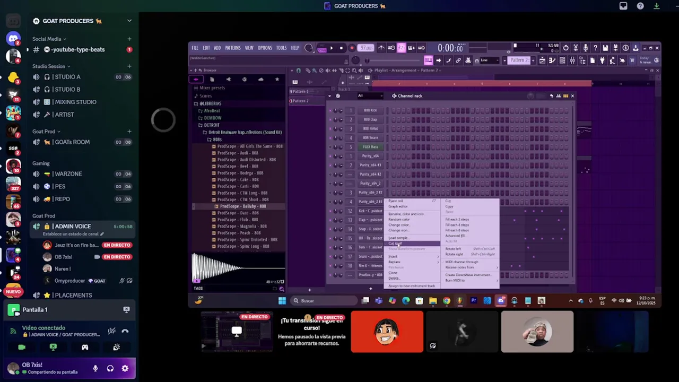Select Load sample in context menu
Image resolution: width=679 pixels, height=382 pixels.
[398, 238]
